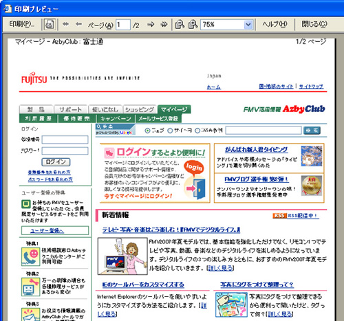Click the orange RSS icon
The image size is (344, 321).
tap(279, 216)
